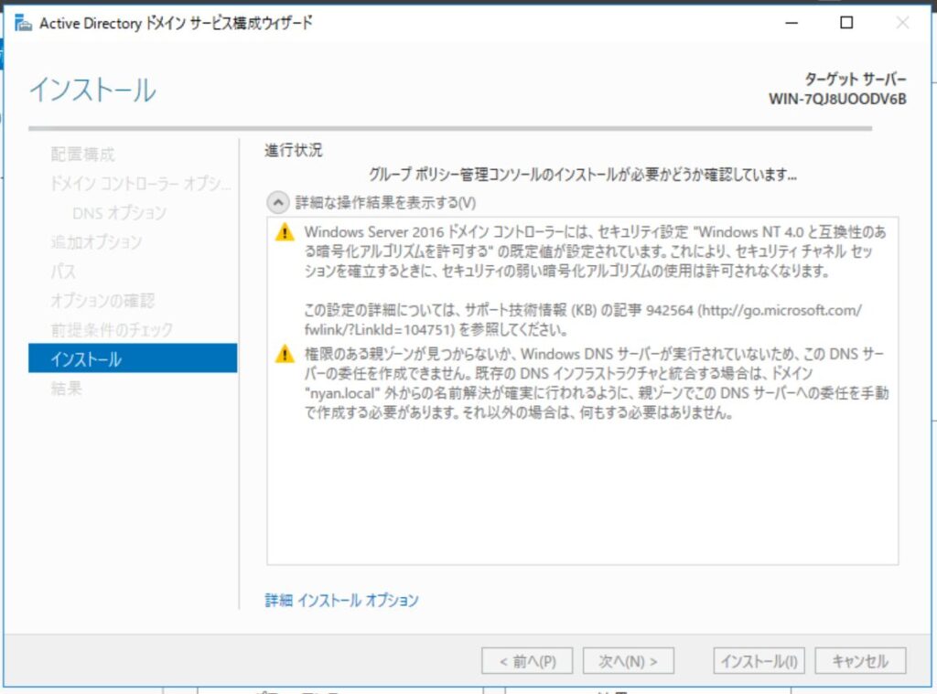The height and width of the screenshot is (694, 937).
Task: Select the 前提条件のチェック sidebar step
Action: tap(112, 330)
